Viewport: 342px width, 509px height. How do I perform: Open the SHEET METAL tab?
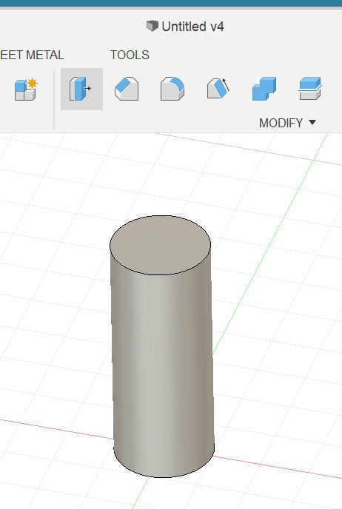click(32, 55)
